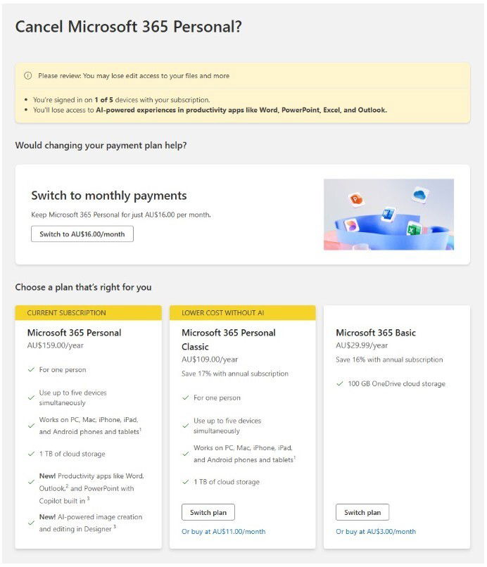Select the 'Lower cost without AI' banner

click(x=242, y=313)
